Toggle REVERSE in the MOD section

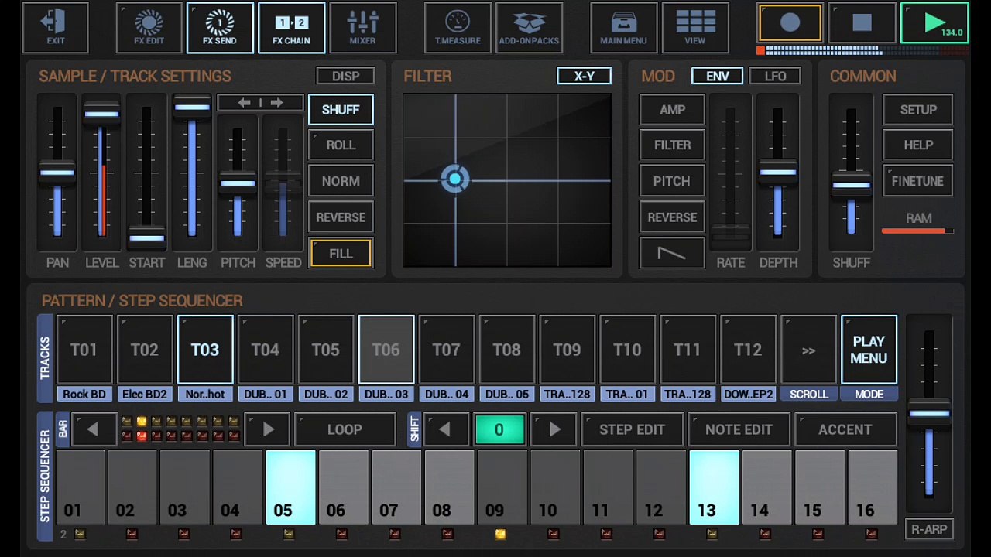coord(672,217)
